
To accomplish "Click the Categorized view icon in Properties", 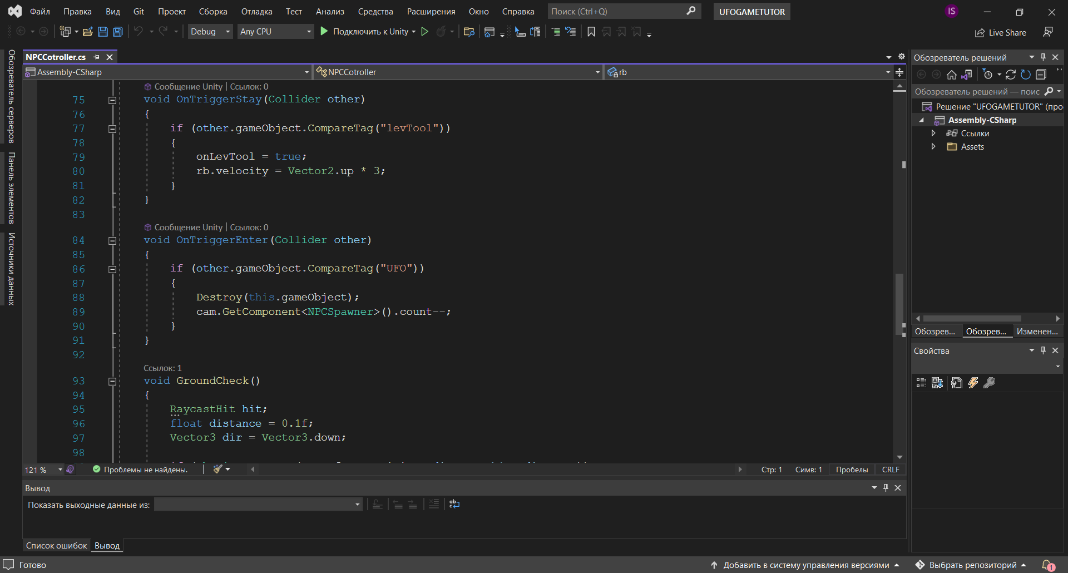I will click(x=921, y=383).
